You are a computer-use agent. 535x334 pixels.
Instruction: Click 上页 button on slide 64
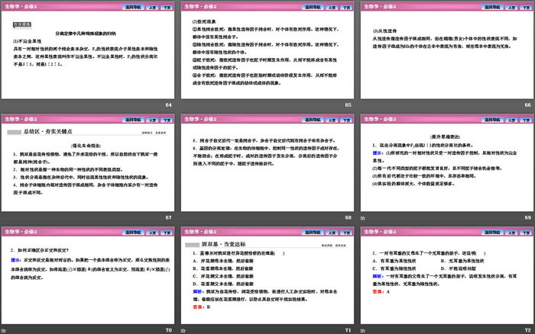click(152, 6)
